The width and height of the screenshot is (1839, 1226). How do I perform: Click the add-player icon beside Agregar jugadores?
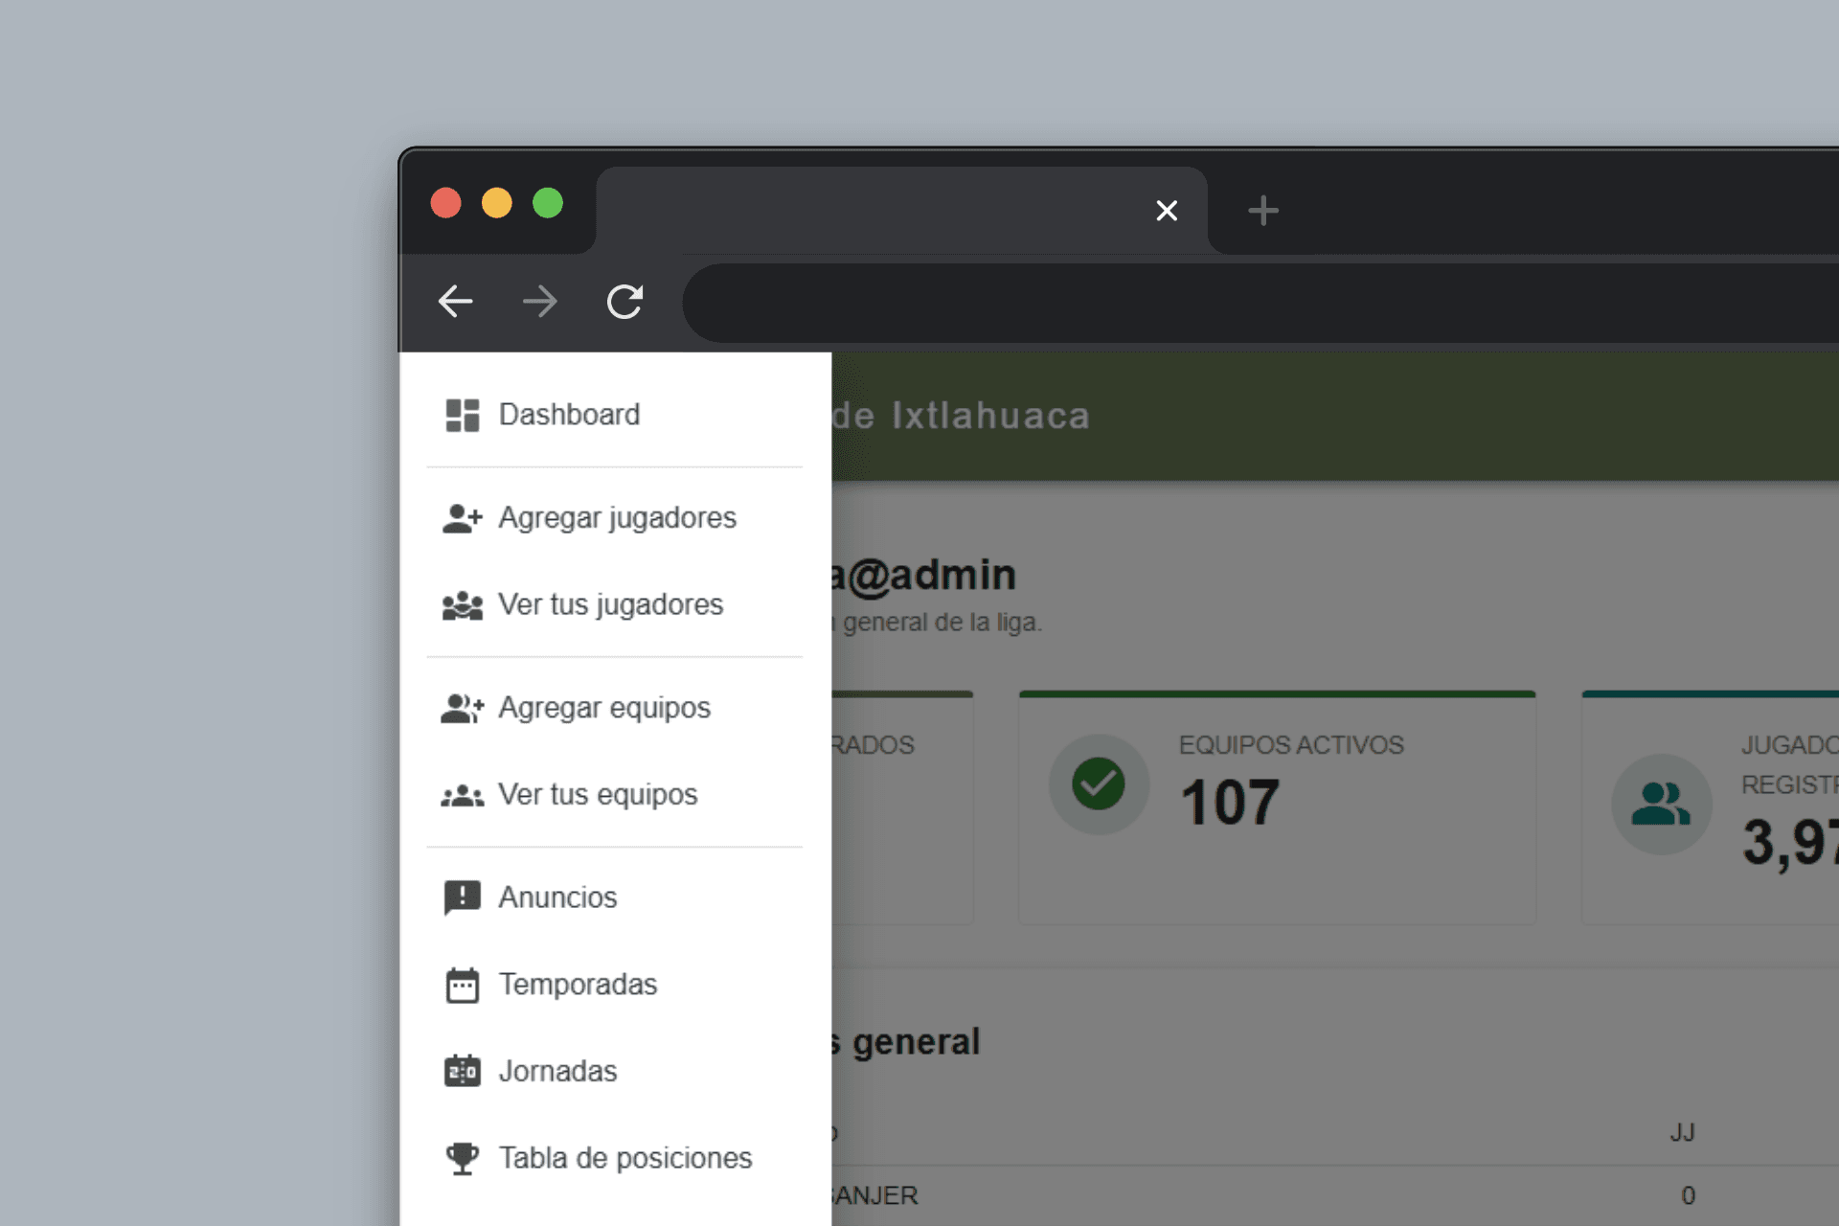(x=463, y=518)
